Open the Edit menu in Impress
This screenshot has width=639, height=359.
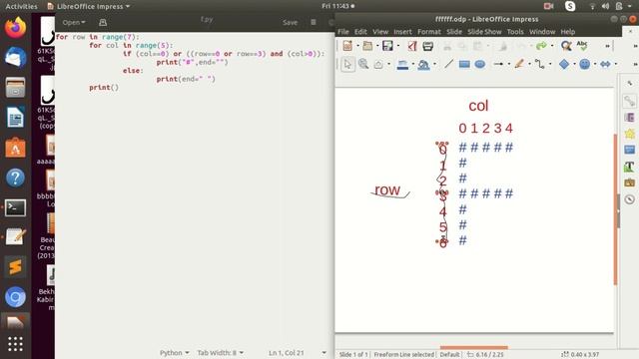pos(360,32)
